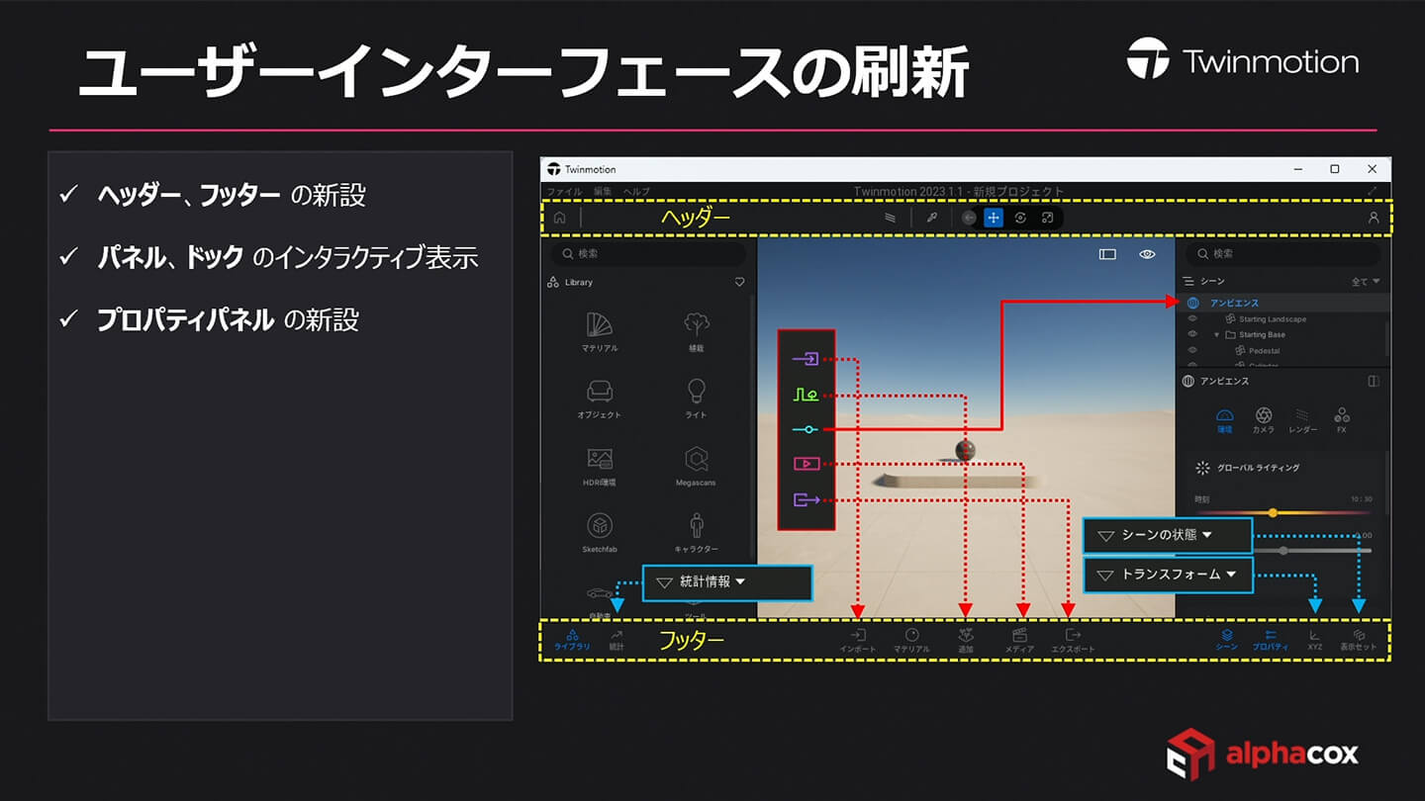The image size is (1425, 801).
Task: Click the split panel icon beside アンビエンス
Action: coord(1374,381)
